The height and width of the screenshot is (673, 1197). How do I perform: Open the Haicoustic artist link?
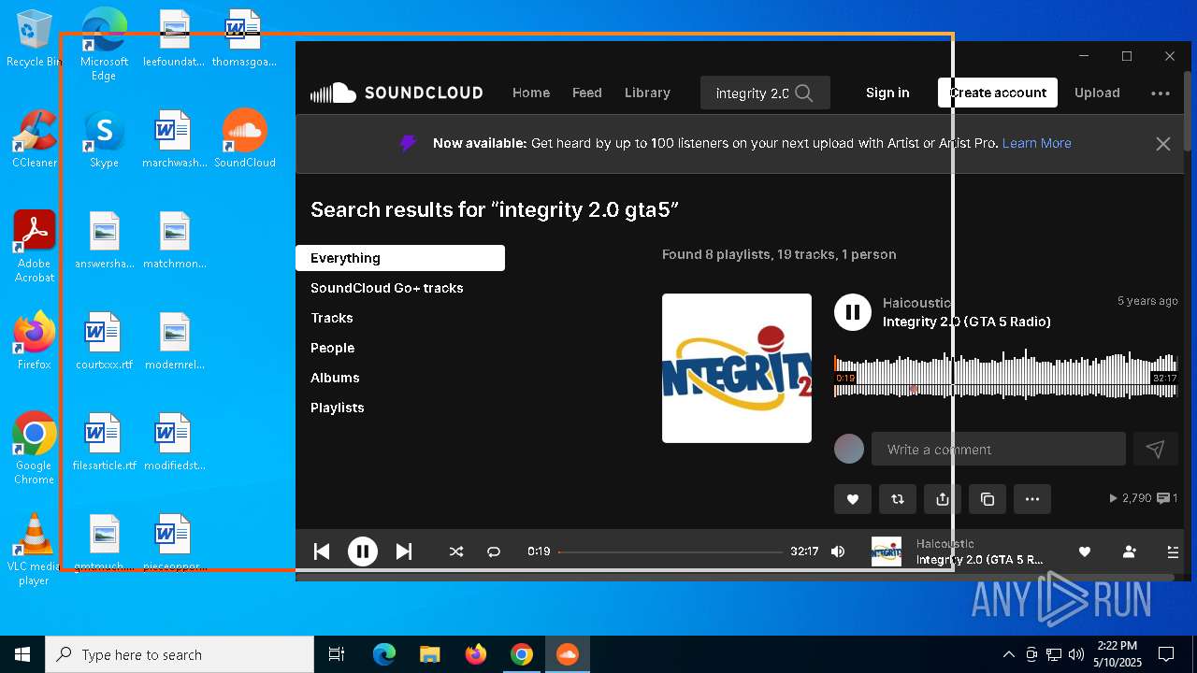coord(916,303)
